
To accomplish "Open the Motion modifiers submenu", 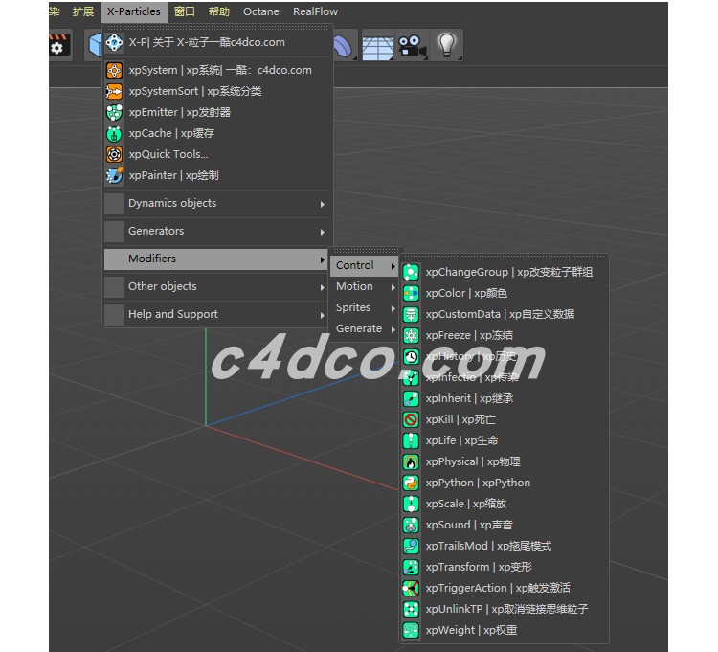I will coord(365,286).
